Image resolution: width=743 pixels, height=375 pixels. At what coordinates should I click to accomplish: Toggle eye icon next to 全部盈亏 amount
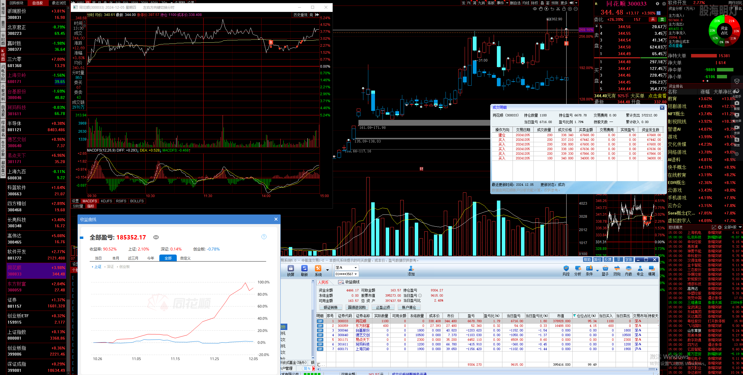(156, 237)
